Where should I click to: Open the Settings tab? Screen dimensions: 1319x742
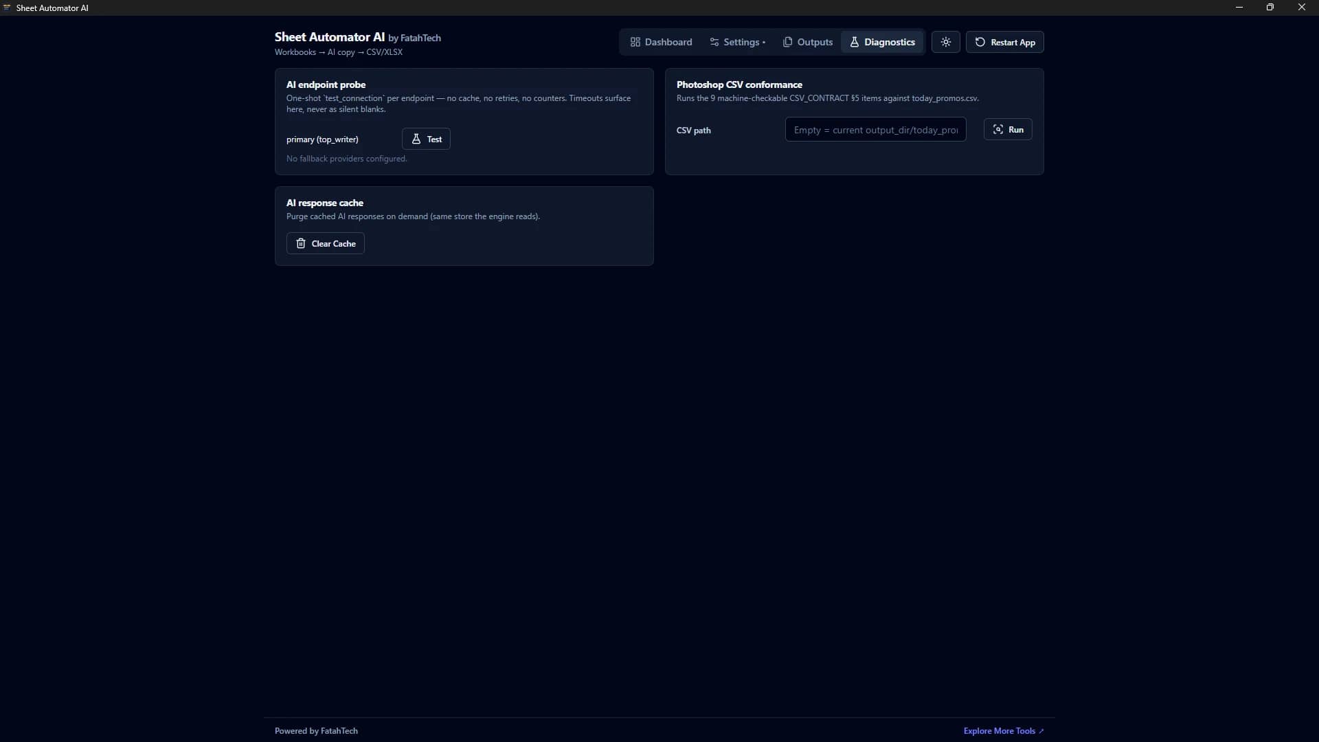(737, 42)
